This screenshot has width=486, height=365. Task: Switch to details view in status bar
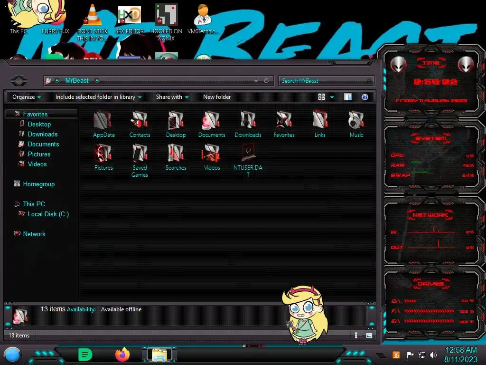356,336
